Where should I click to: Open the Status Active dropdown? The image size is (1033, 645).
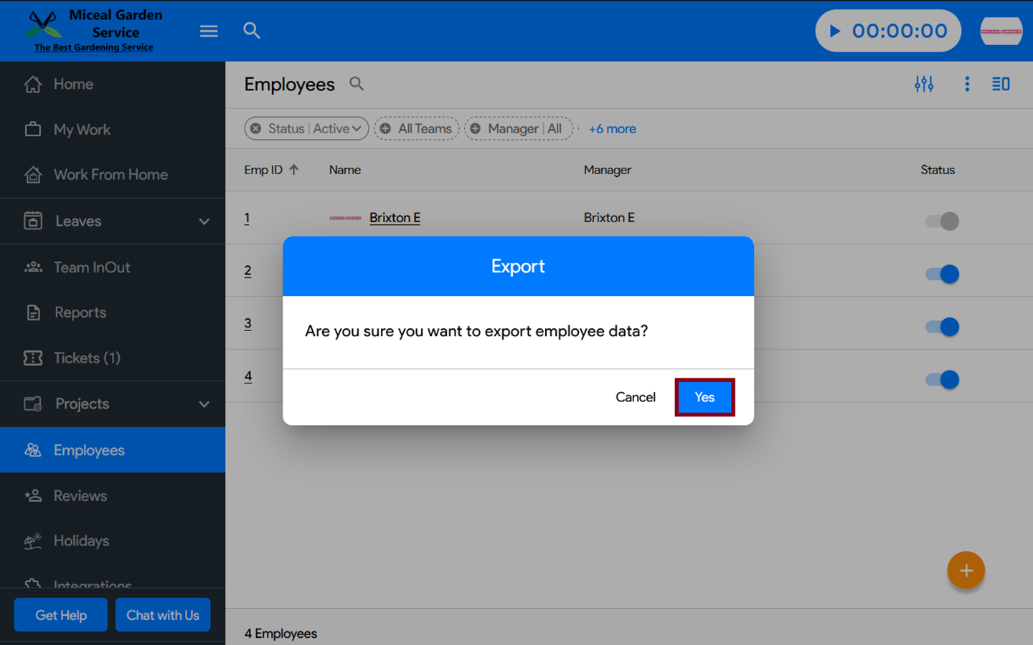pyautogui.click(x=337, y=129)
